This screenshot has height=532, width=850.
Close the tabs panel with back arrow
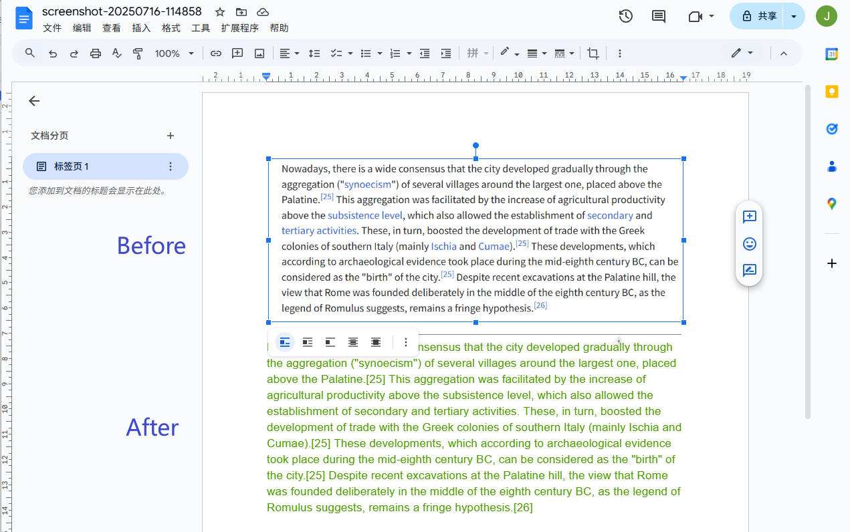tap(34, 101)
